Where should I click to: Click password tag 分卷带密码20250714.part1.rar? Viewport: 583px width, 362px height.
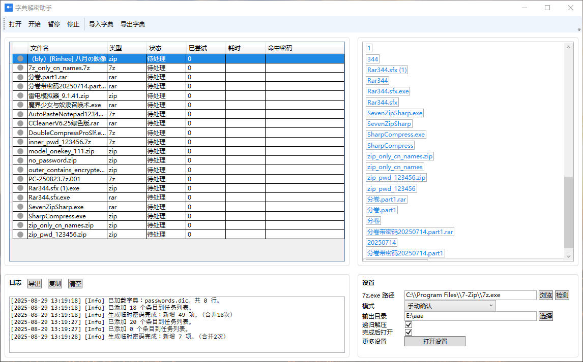pos(410,232)
